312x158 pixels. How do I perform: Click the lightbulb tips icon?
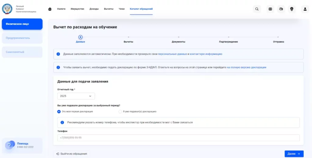tap(292, 9)
